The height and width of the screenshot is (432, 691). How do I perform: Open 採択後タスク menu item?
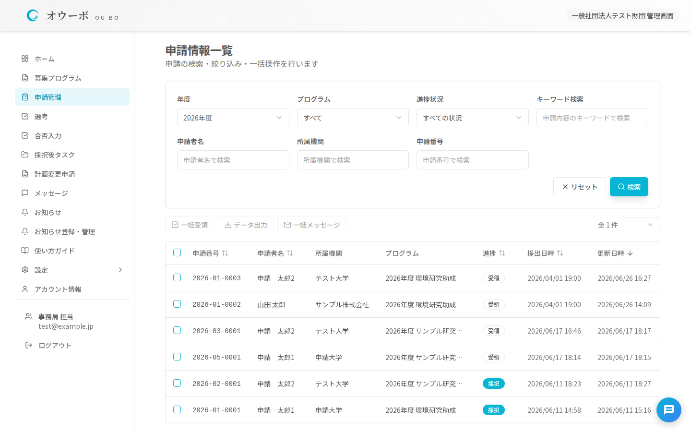click(72, 155)
